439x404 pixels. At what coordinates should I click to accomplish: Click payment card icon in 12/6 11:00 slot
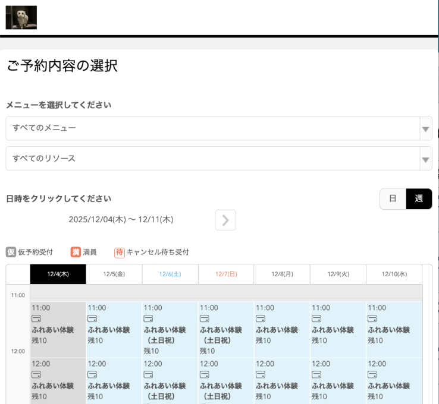click(x=148, y=318)
